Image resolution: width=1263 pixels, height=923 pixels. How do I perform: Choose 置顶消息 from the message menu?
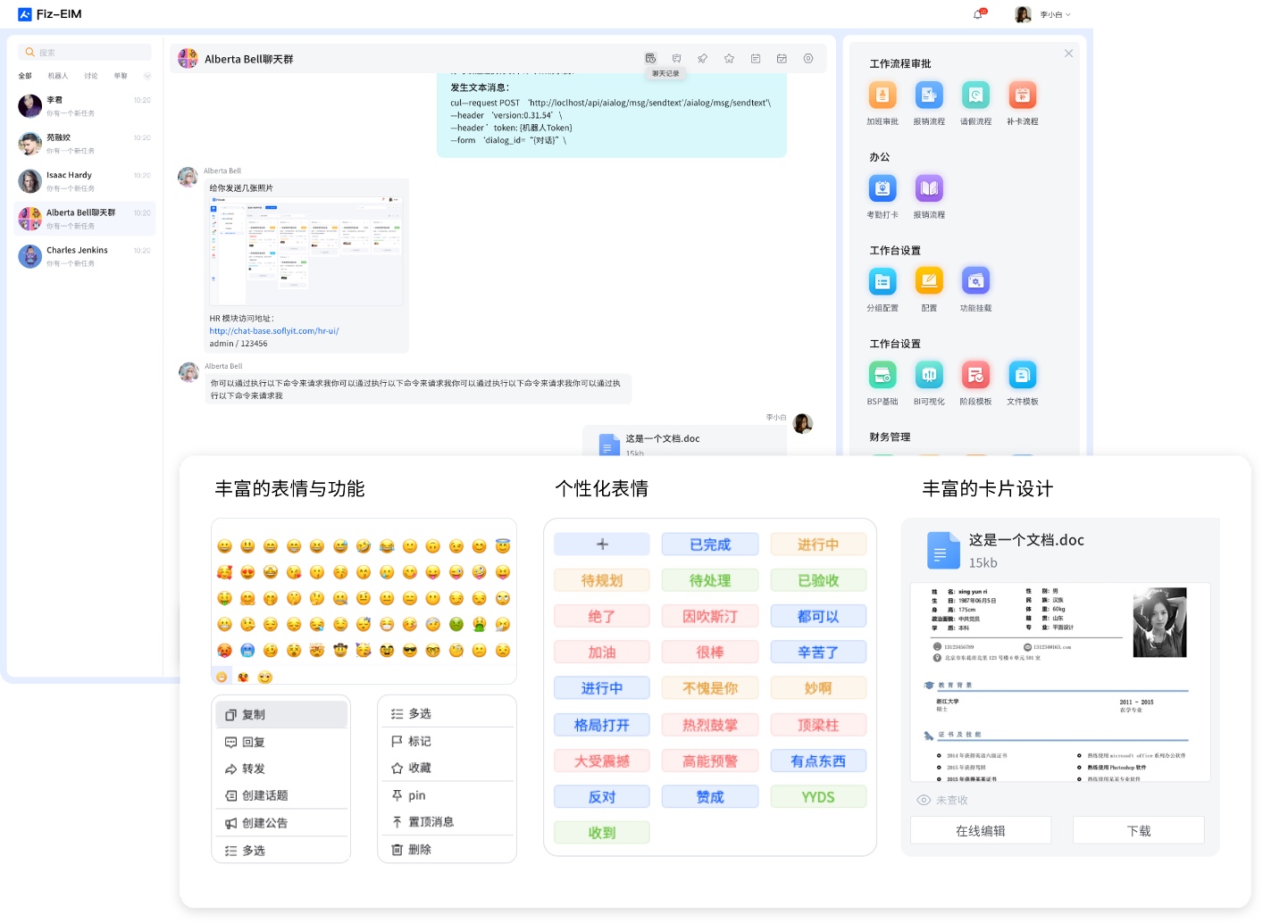point(431,822)
